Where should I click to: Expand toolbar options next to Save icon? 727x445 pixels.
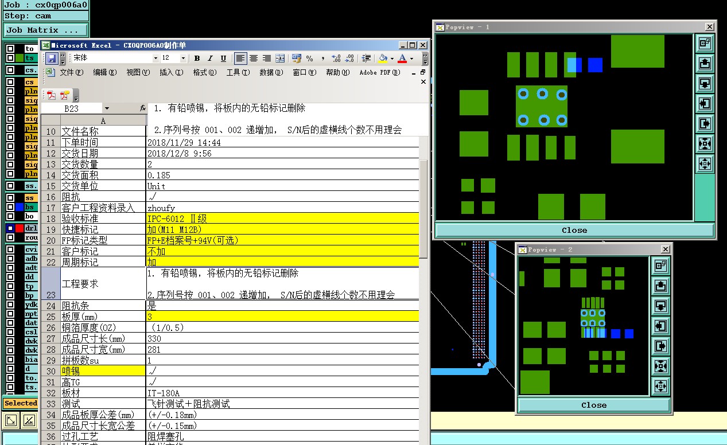click(x=63, y=58)
